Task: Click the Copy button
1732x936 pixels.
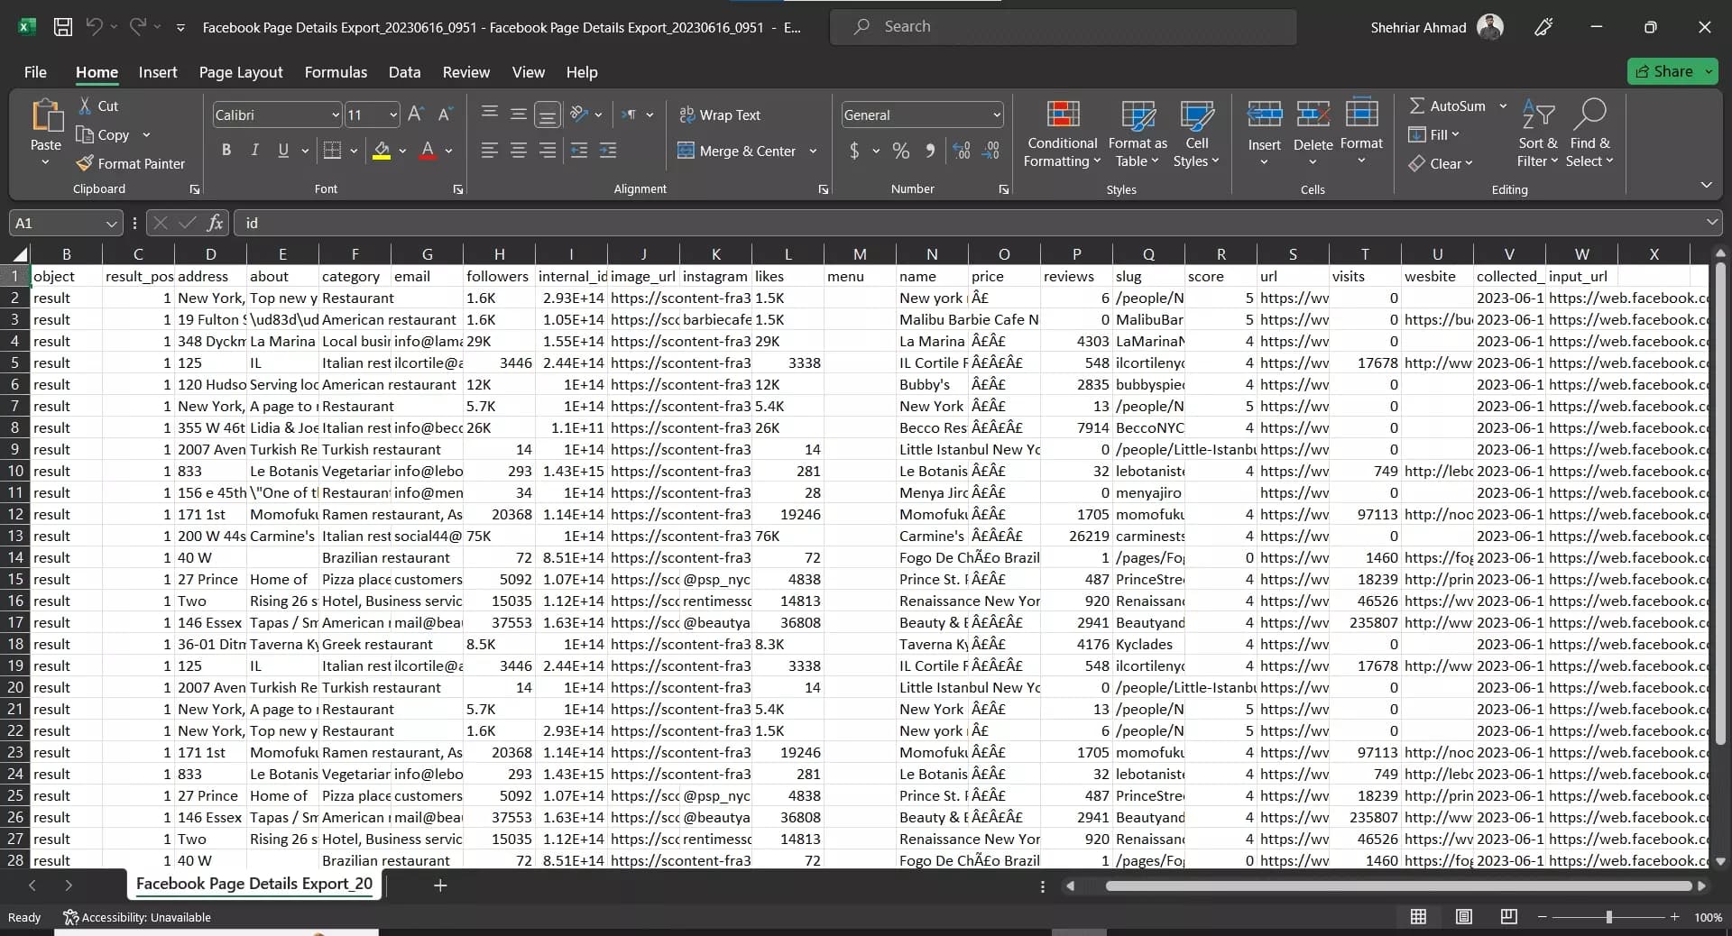Action: point(103,134)
